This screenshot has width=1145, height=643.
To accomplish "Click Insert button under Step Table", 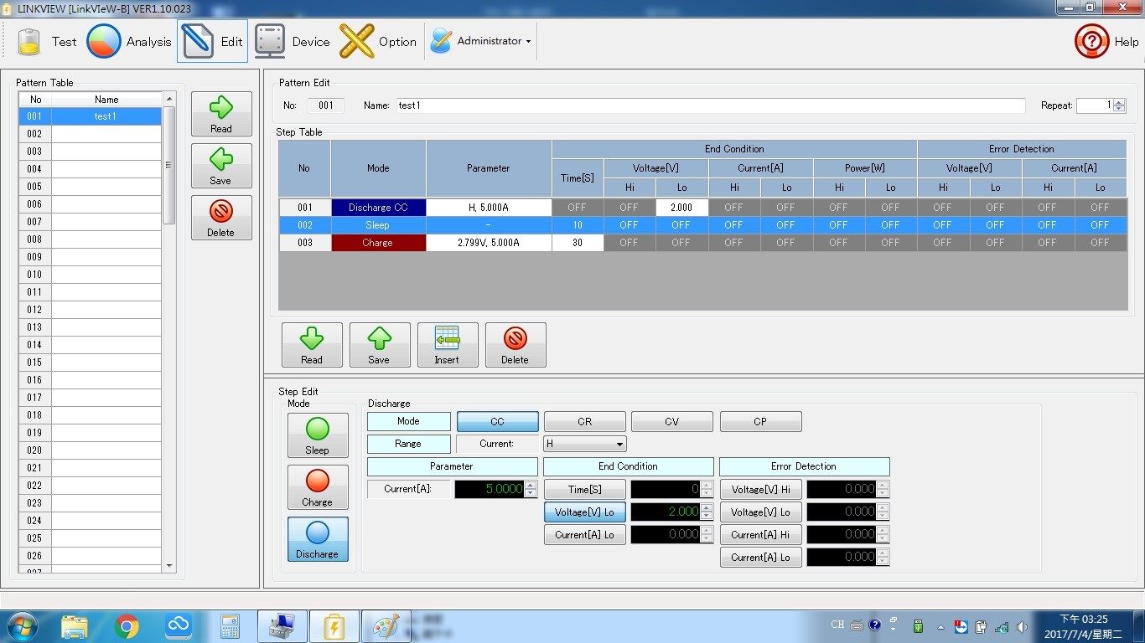I will point(447,344).
